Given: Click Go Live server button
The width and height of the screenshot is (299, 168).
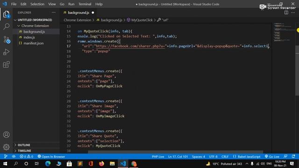Looking at the screenshot, I should click(x=272, y=156).
